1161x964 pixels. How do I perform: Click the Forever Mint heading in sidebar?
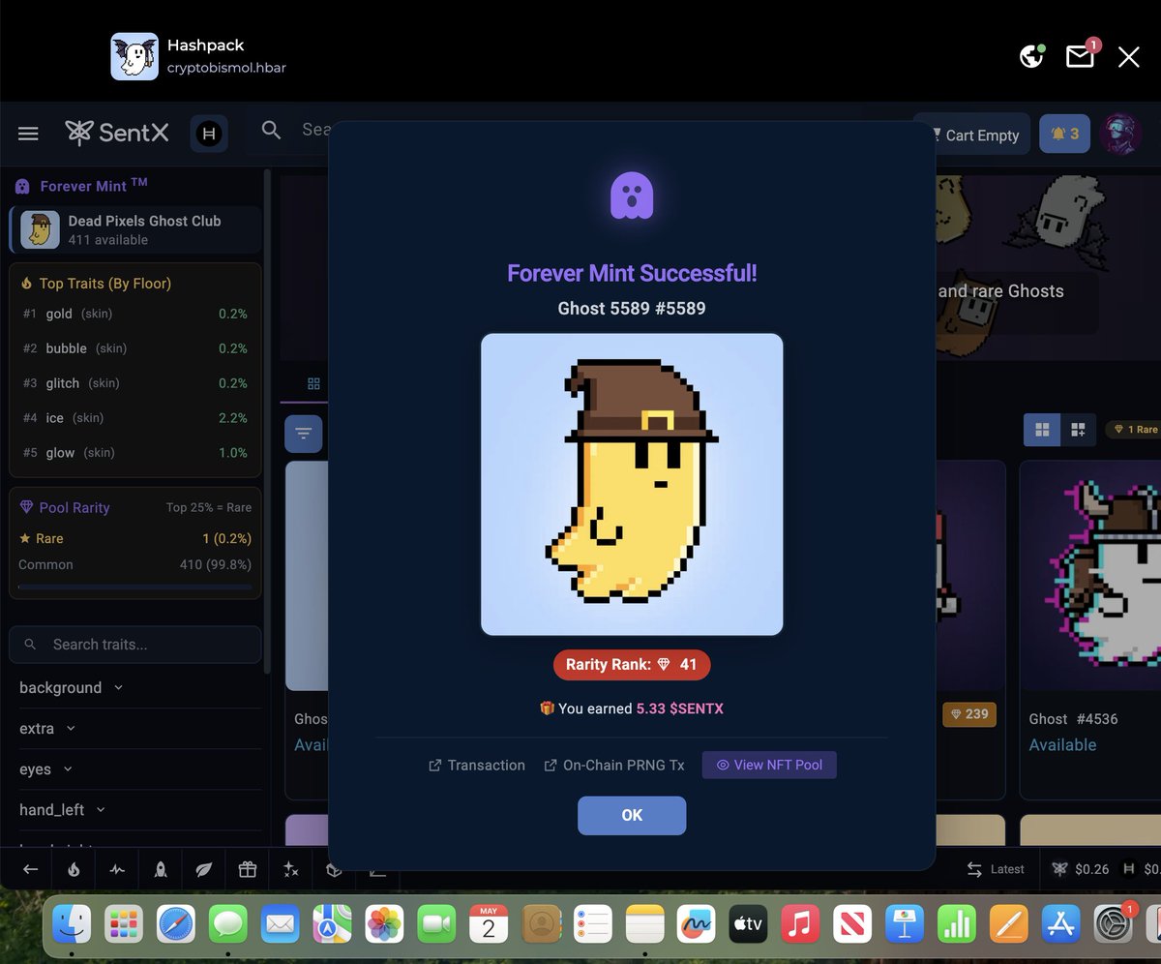(x=93, y=186)
